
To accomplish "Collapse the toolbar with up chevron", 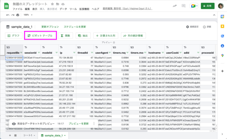I will click(x=214, y=15).
